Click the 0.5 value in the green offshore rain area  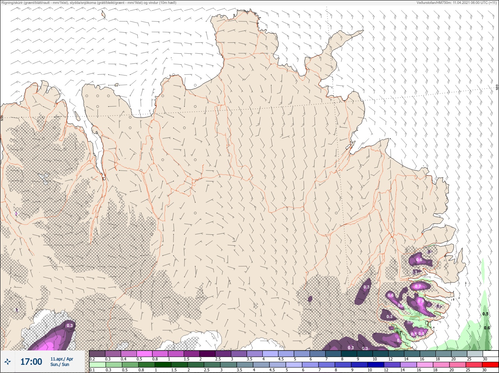tap(485, 314)
